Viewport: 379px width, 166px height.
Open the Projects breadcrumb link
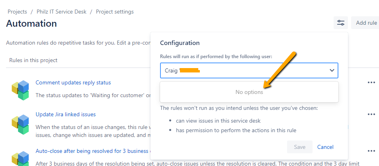17,12
